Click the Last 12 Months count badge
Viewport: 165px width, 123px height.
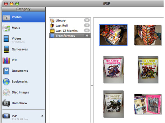(x=87, y=31)
